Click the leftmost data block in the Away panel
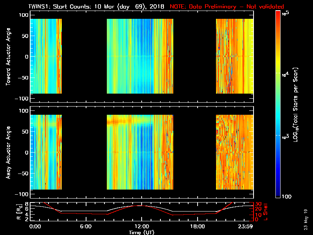 click(46, 152)
